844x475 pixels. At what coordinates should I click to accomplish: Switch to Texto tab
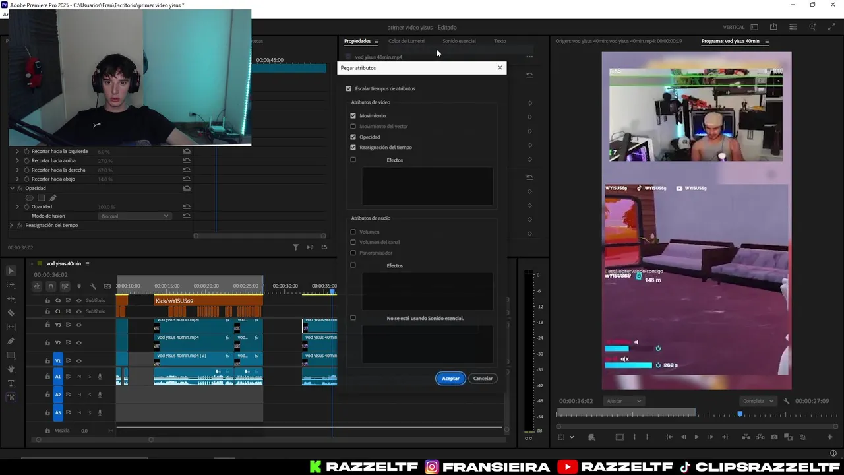click(500, 41)
